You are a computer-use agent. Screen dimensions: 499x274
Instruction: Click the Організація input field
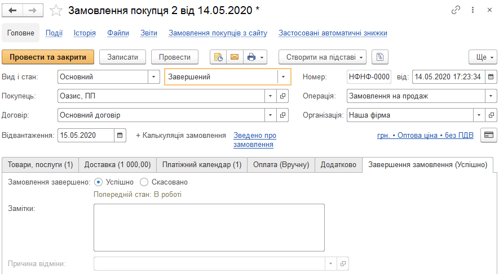coord(410,115)
